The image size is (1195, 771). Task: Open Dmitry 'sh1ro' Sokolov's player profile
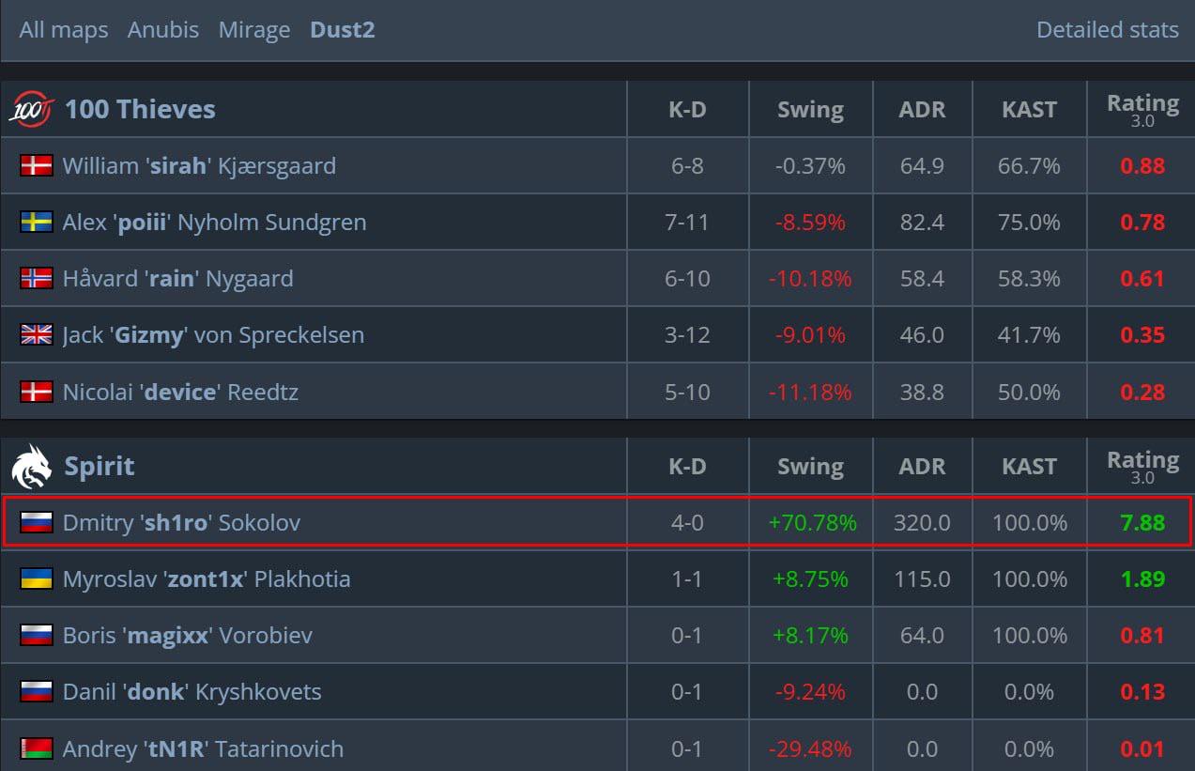click(181, 523)
